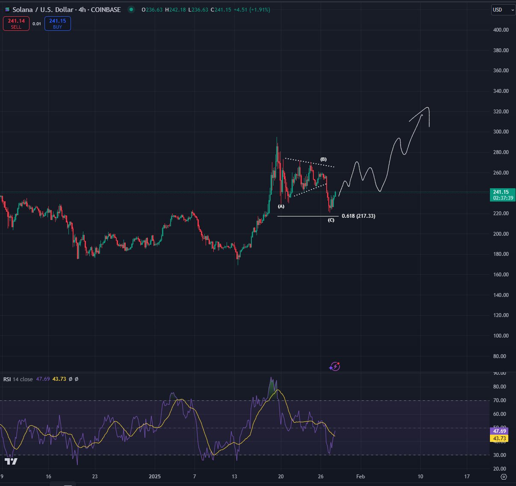This screenshot has height=486, width=516.
Task: Select the yellow 43.73 RSI MA value
Action: coord(59,379)
